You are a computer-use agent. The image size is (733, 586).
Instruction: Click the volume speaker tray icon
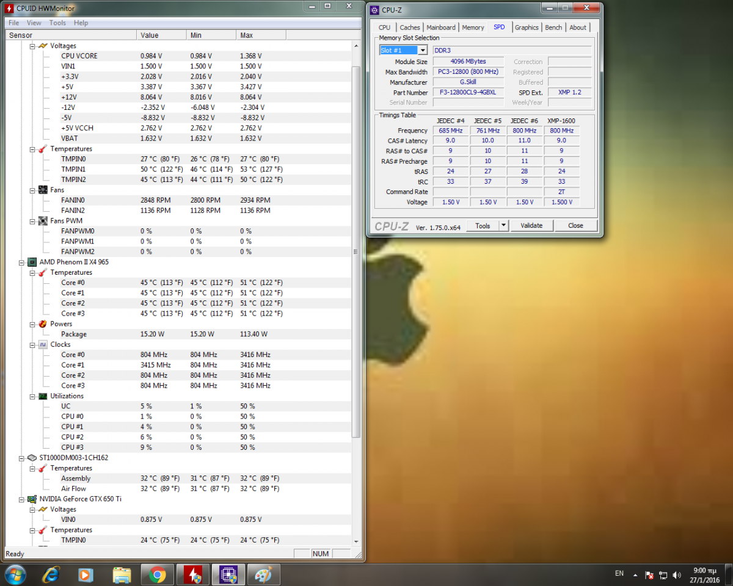[x=677, y=575]
